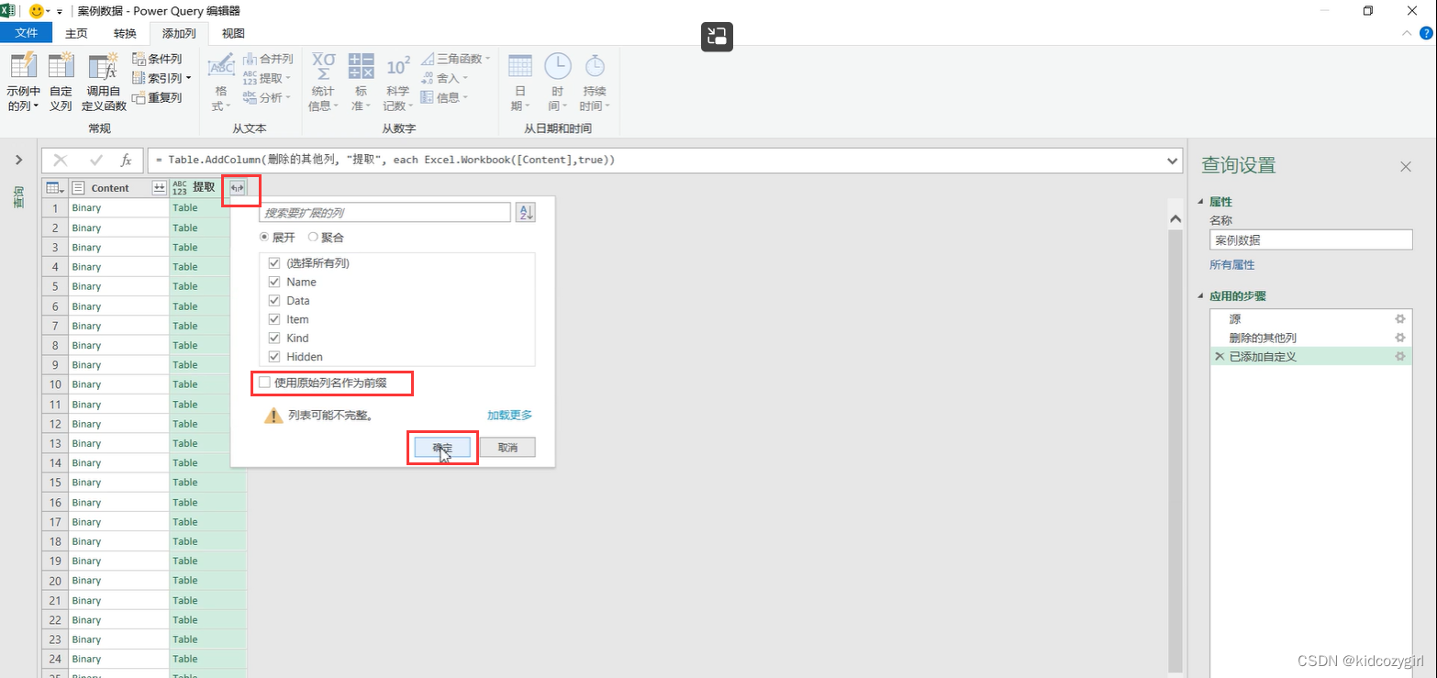
Task: Click the gear icon beside 删除的其他列 step
Action: (1399, 338)
